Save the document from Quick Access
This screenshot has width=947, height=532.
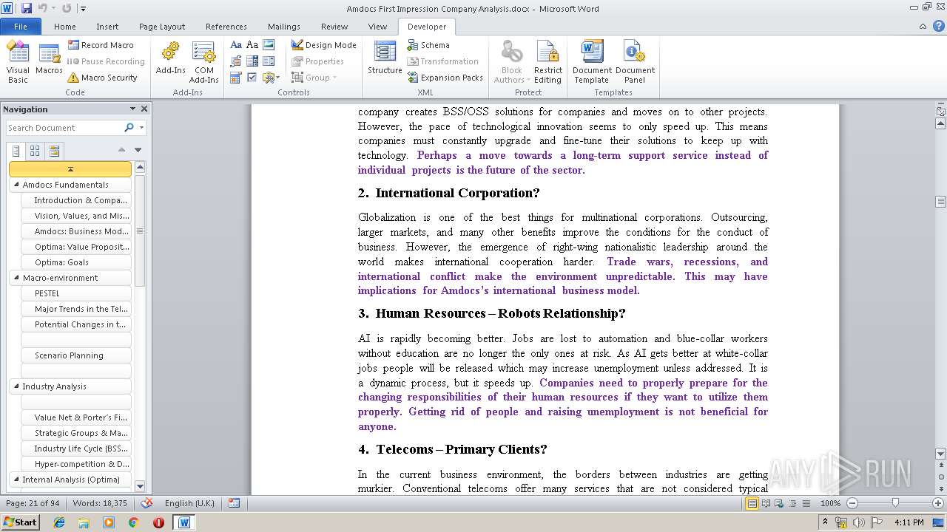pyautogui.click(x=27, y=8)
